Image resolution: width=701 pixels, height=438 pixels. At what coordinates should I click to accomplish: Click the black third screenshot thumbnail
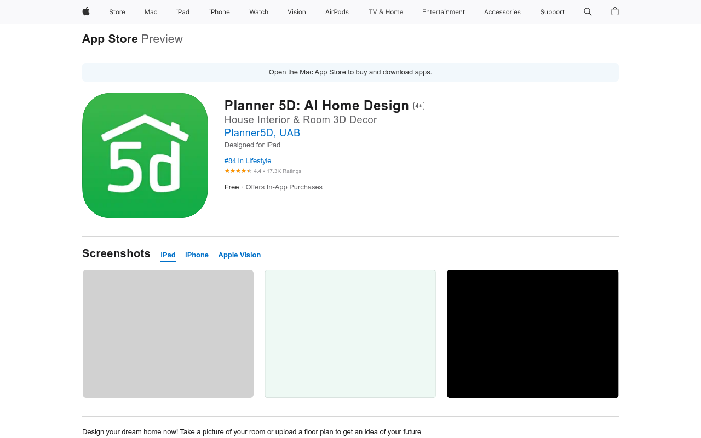pos(533,334)
